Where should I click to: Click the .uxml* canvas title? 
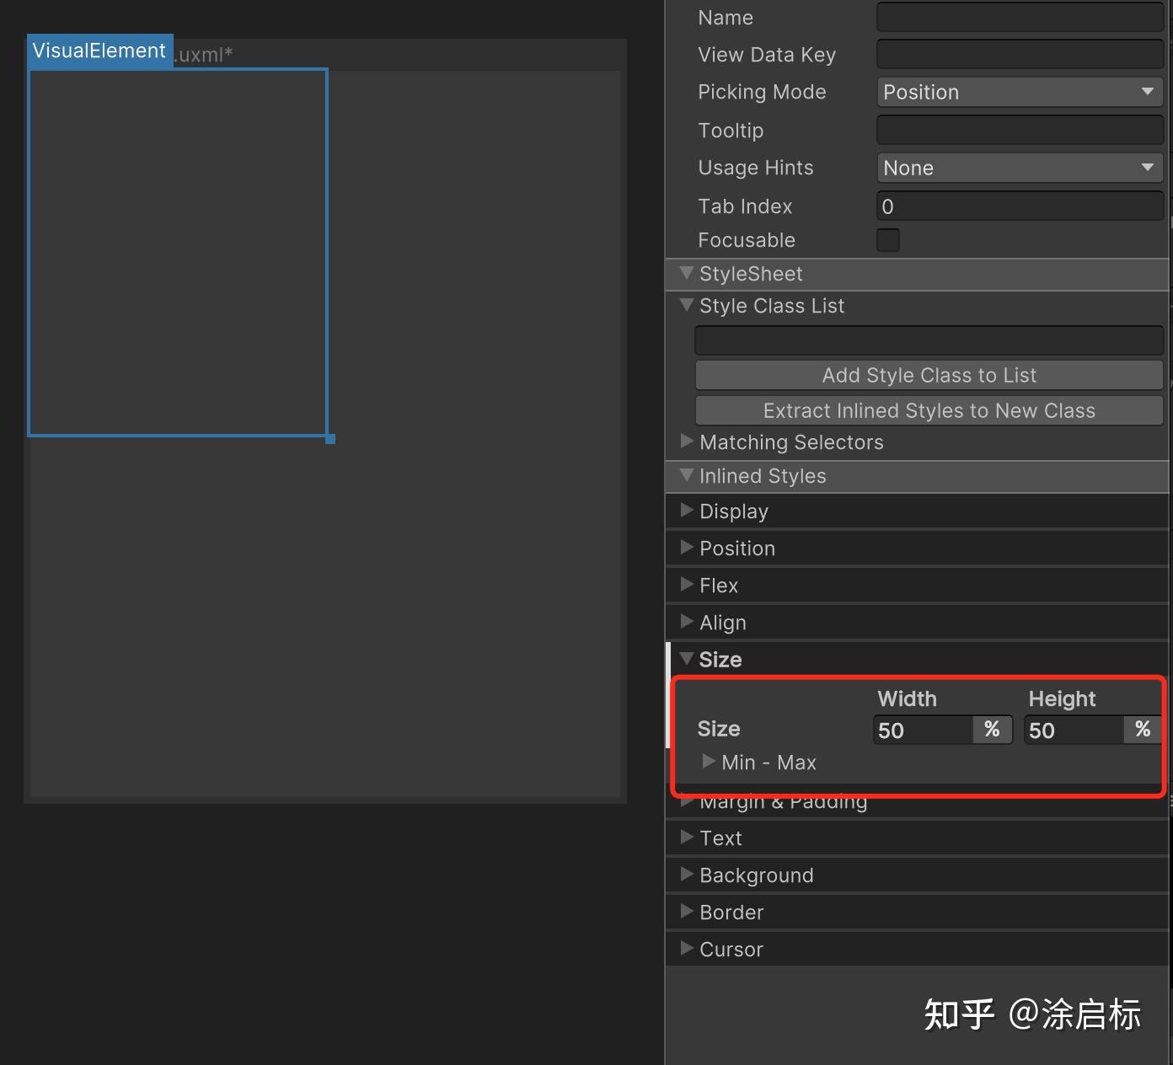[x=204, y=55]
